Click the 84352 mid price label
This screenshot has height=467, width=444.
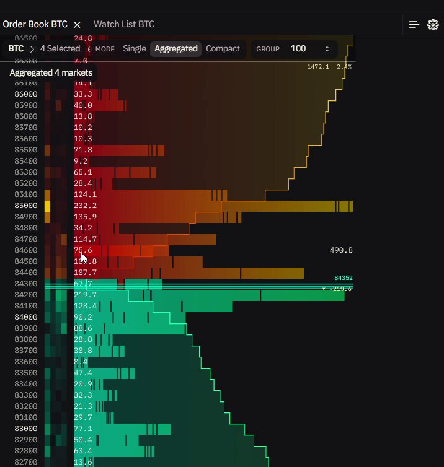click(343, 278)
